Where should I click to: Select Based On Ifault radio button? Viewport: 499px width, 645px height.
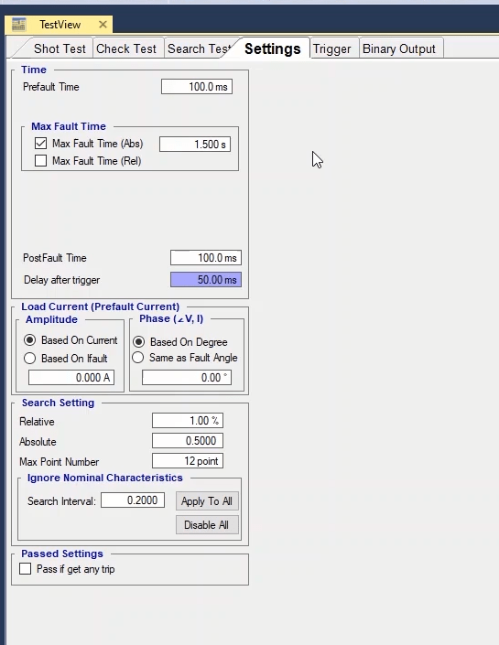[x=29, y=359]
